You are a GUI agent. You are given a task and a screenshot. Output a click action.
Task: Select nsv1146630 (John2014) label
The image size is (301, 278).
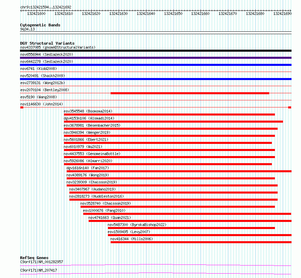point(42,104)
